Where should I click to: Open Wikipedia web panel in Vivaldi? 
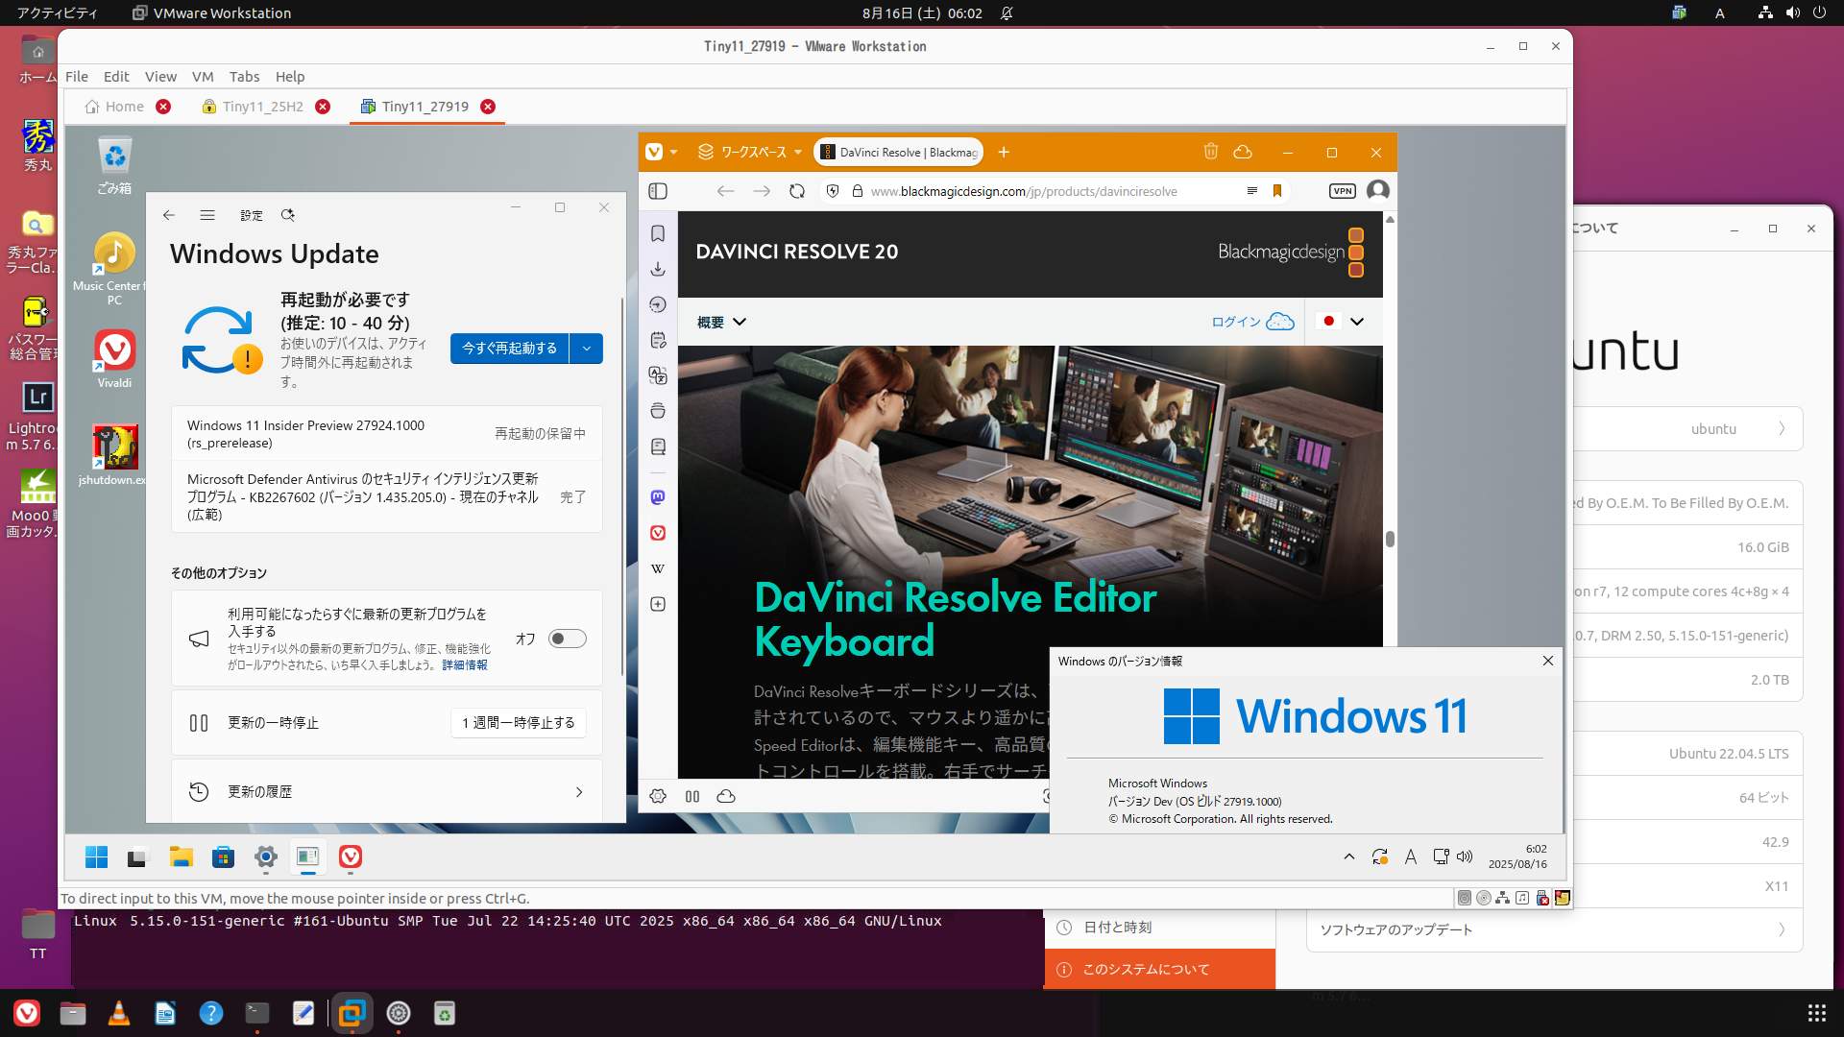[658, 568]
